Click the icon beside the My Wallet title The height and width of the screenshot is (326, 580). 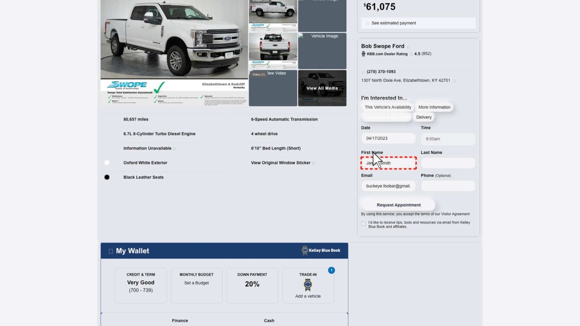coord(111,251)
